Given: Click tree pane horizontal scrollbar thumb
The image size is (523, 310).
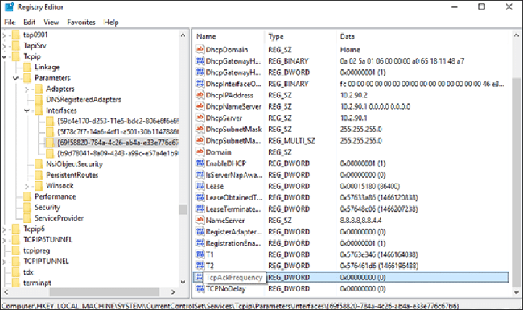Looking at the screenshot, I should [105, 292].
